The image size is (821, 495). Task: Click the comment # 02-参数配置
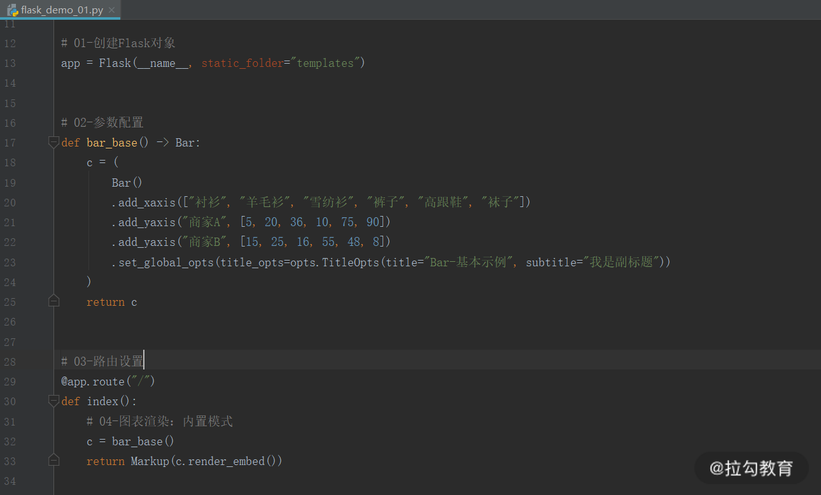[102, 122]
